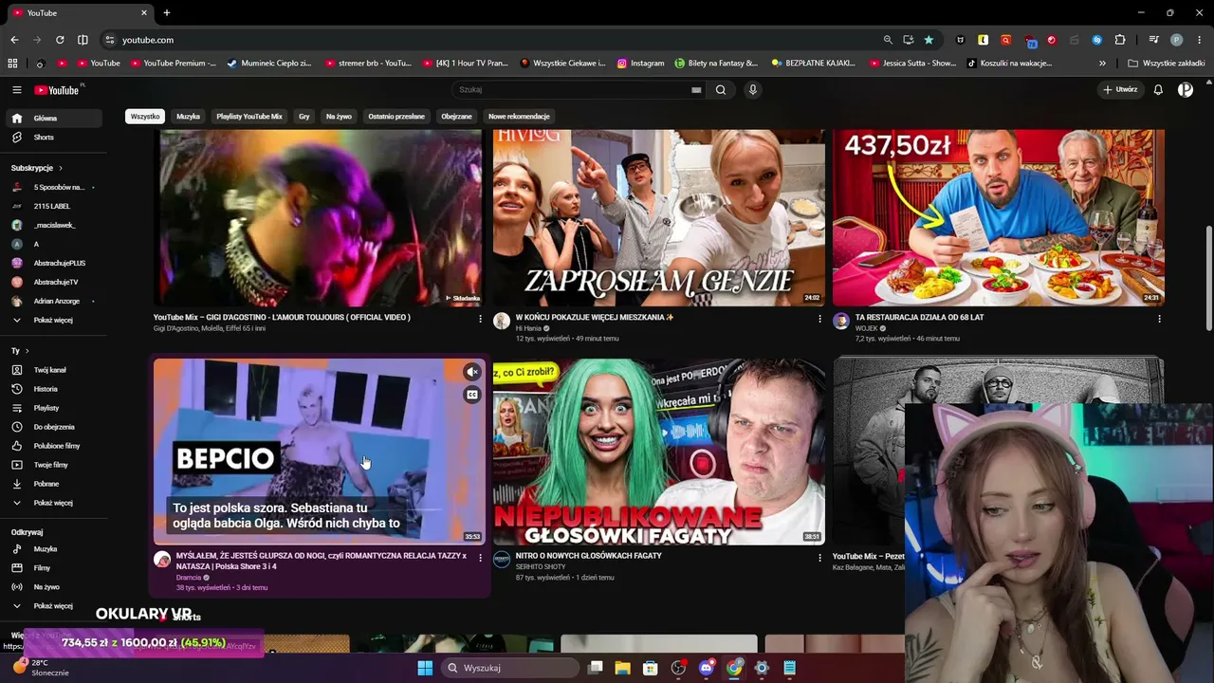Click the zoom magnifier icon in address bar
Screen dimensions: 1214x683
click(x=888, y=40)
